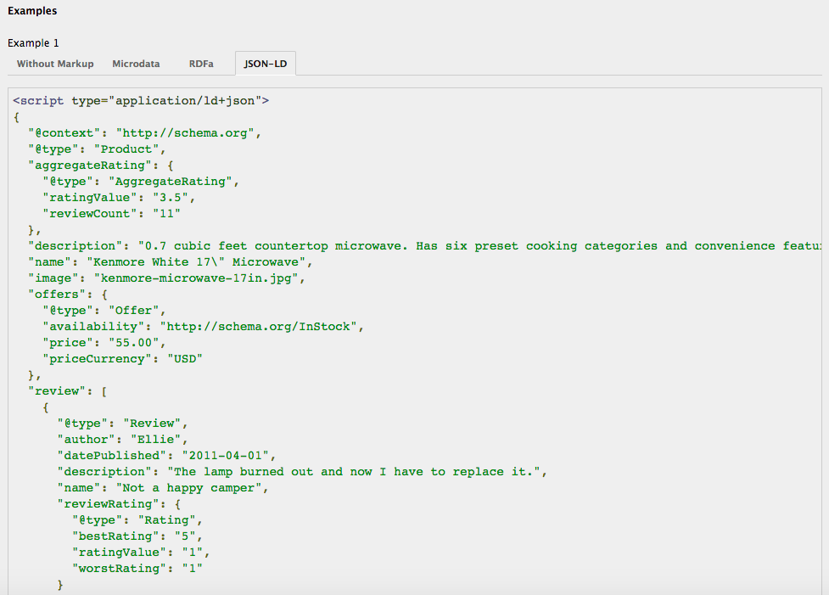Click the JSON-LD tab
829x595 pixels.
click(x=265, y=64)
